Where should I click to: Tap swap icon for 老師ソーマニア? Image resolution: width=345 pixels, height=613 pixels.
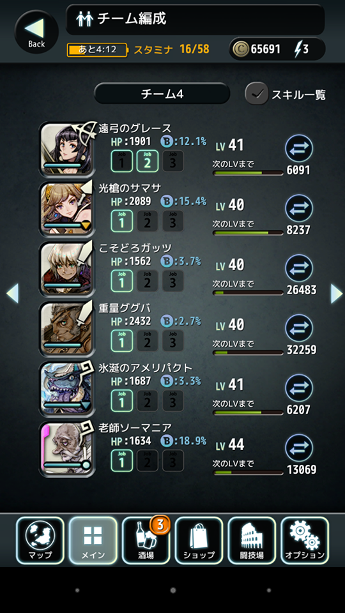(299, 448)
